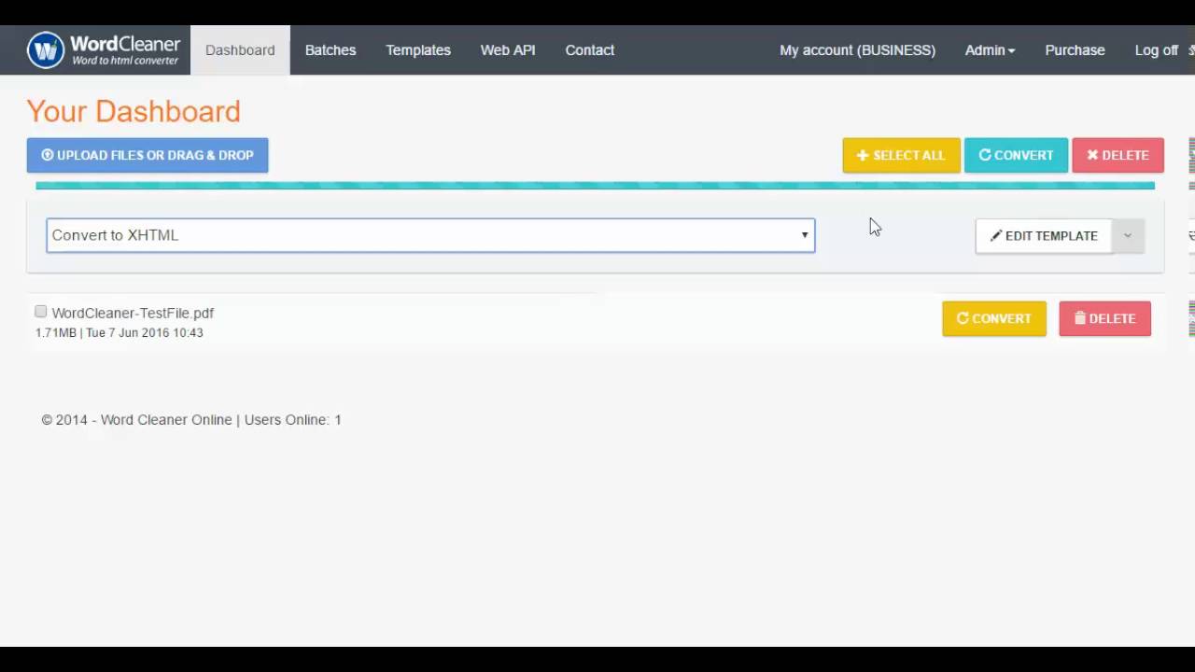Click the yellow Select All button
The image size is (1195, 672).
point(901,155)
